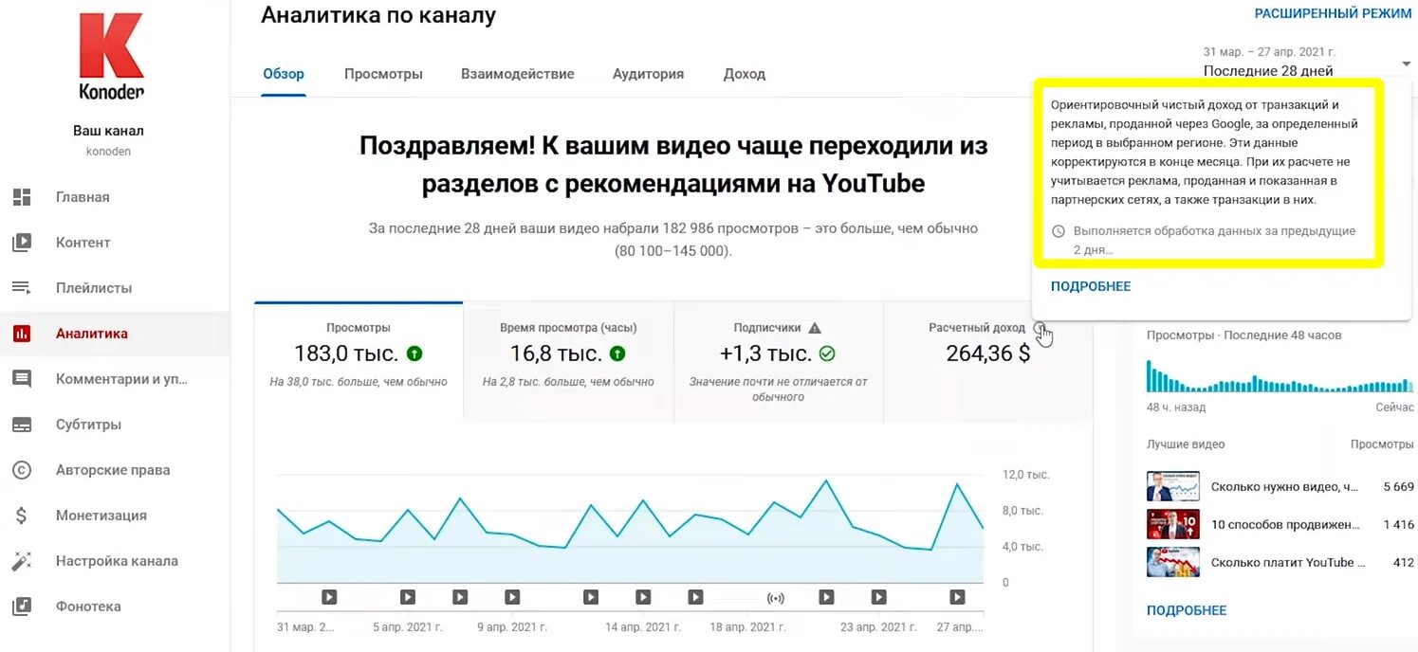Open the Главная dashboard icon in sidebar
This screenshot has height=652, width=1418.
click(22, 197)
